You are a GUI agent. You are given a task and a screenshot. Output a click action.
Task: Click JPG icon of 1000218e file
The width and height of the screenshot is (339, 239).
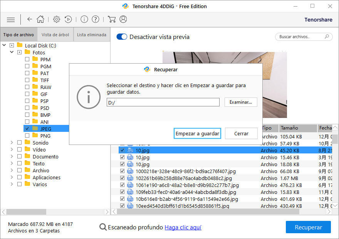(130, 171)
